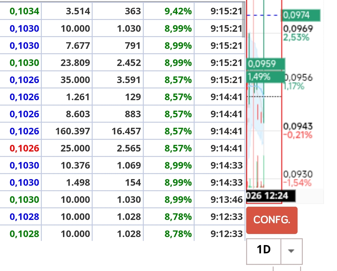The image size is (337, 271).
Task: Click the red CONFG. button
Action: [272, 220]
